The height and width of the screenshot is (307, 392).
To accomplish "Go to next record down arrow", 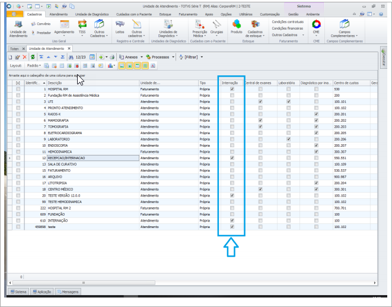I will (56, 57).
